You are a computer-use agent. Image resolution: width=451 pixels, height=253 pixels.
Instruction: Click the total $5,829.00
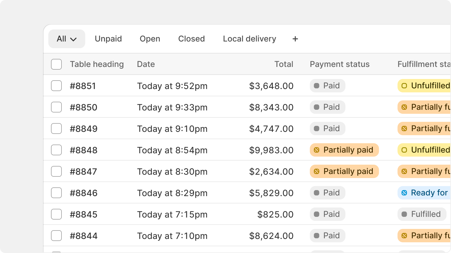pos(271,193)
